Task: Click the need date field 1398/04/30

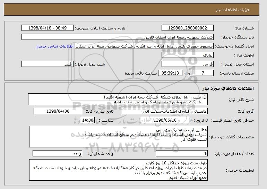Action: pyautogui.click(x=58, y=111)
